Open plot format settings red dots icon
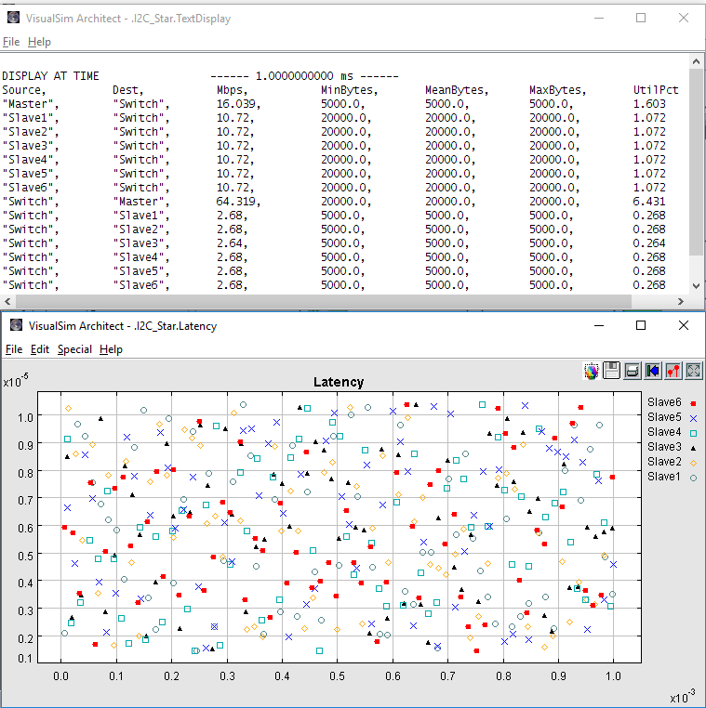 pos(673,371)
